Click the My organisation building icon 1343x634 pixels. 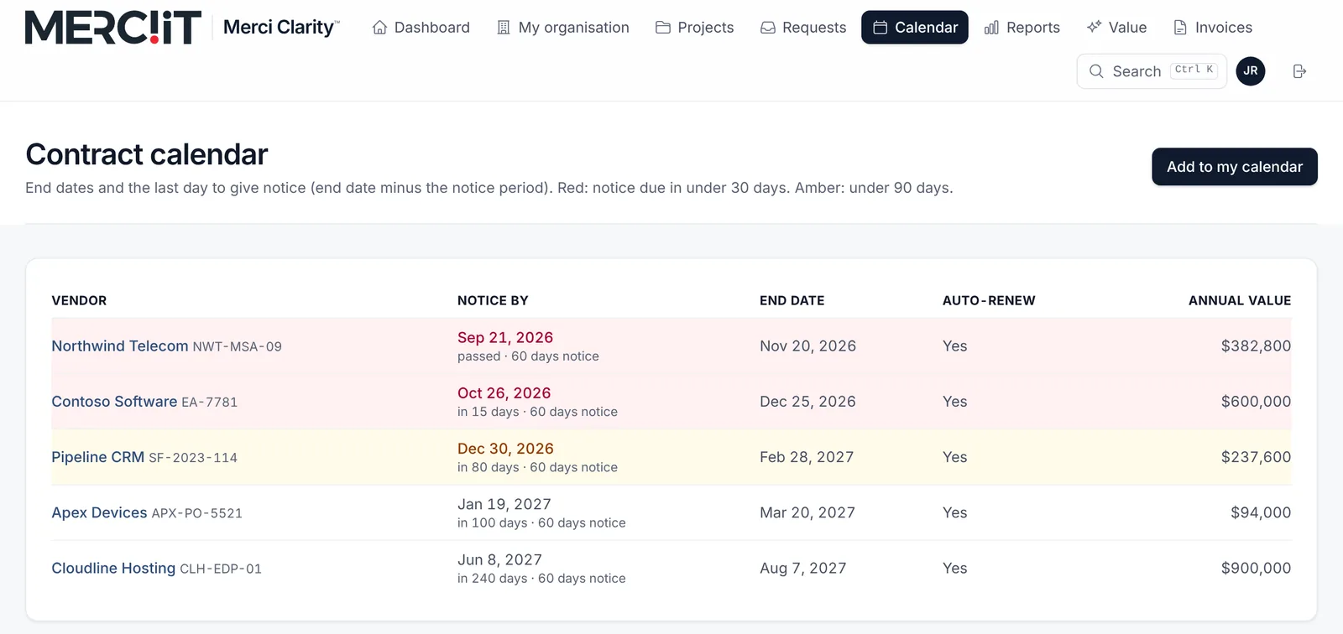coord(504,28)
